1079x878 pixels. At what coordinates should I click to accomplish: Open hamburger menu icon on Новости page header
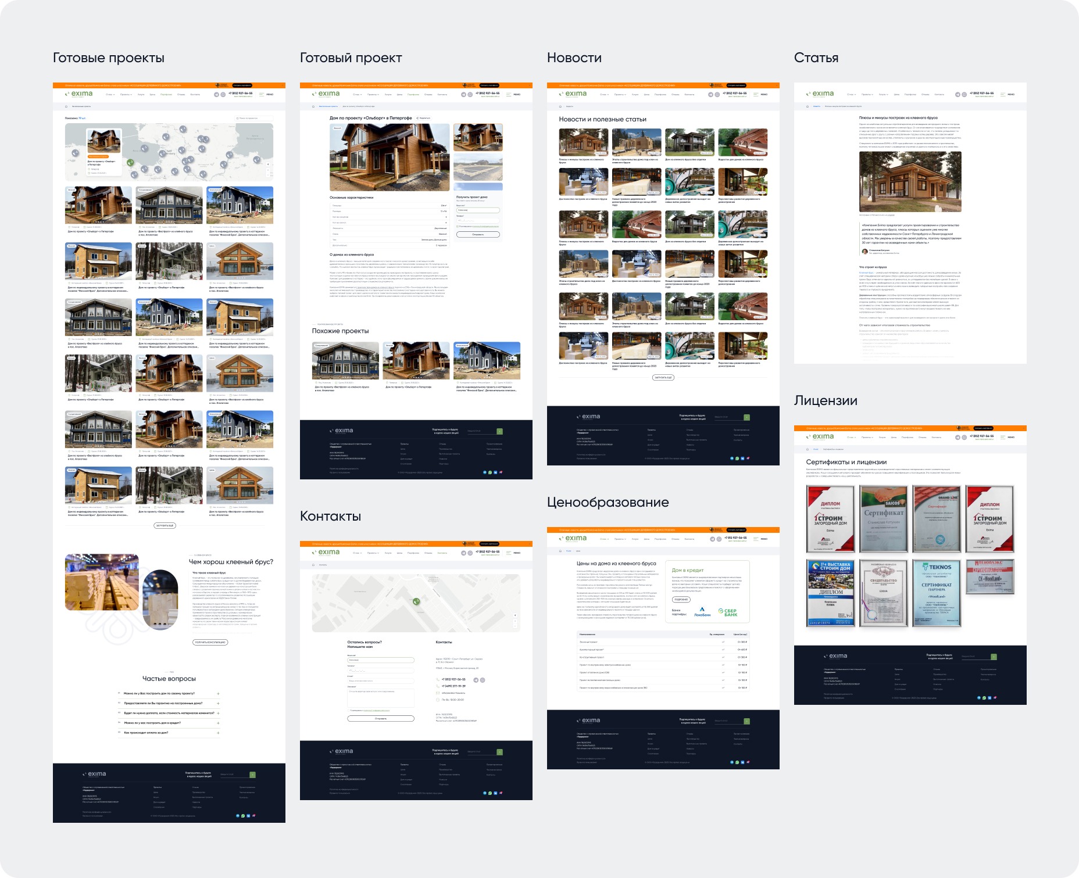pyautogui.click(x=756, y=94)
